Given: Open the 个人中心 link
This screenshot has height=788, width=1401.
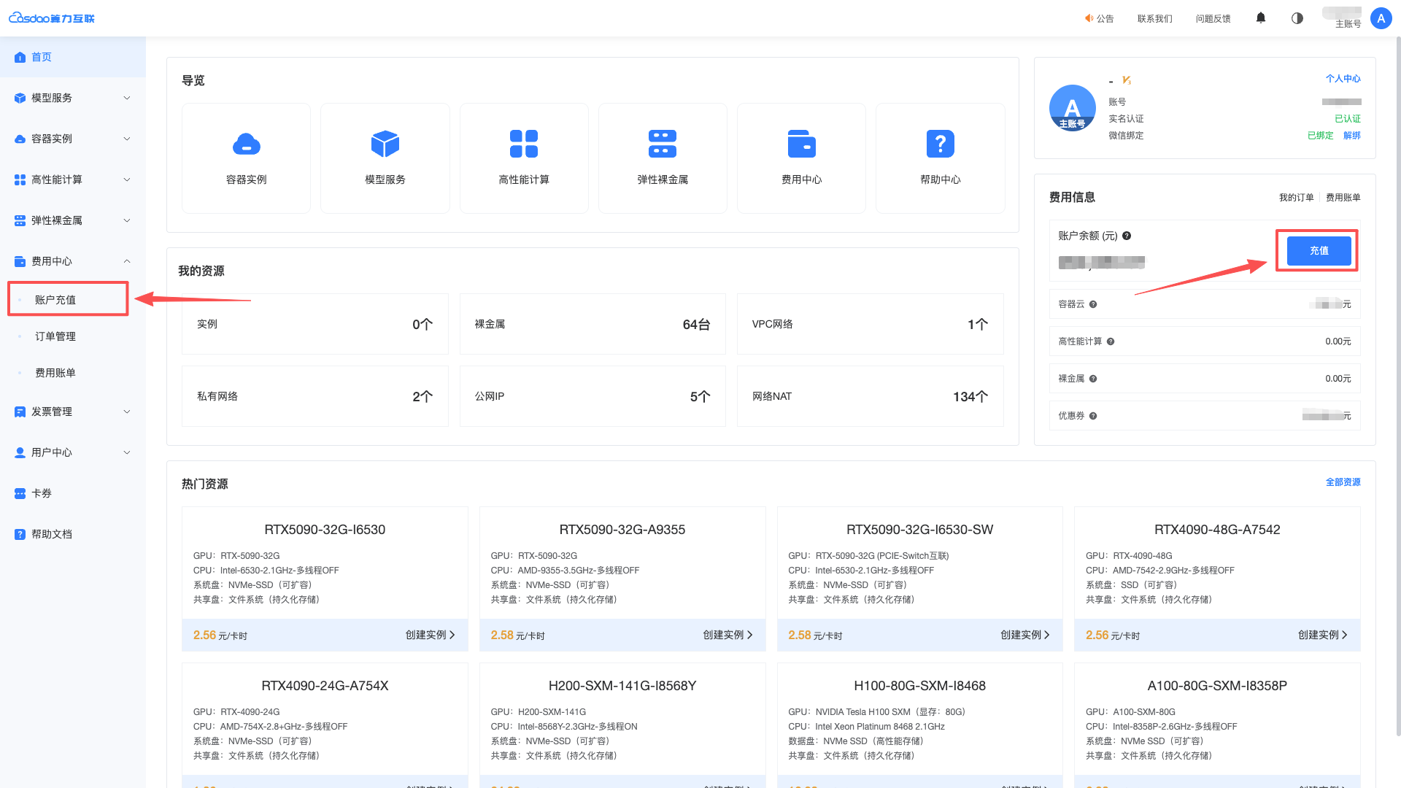Looking at the screenshot, I should click(x=1343, y=79).
